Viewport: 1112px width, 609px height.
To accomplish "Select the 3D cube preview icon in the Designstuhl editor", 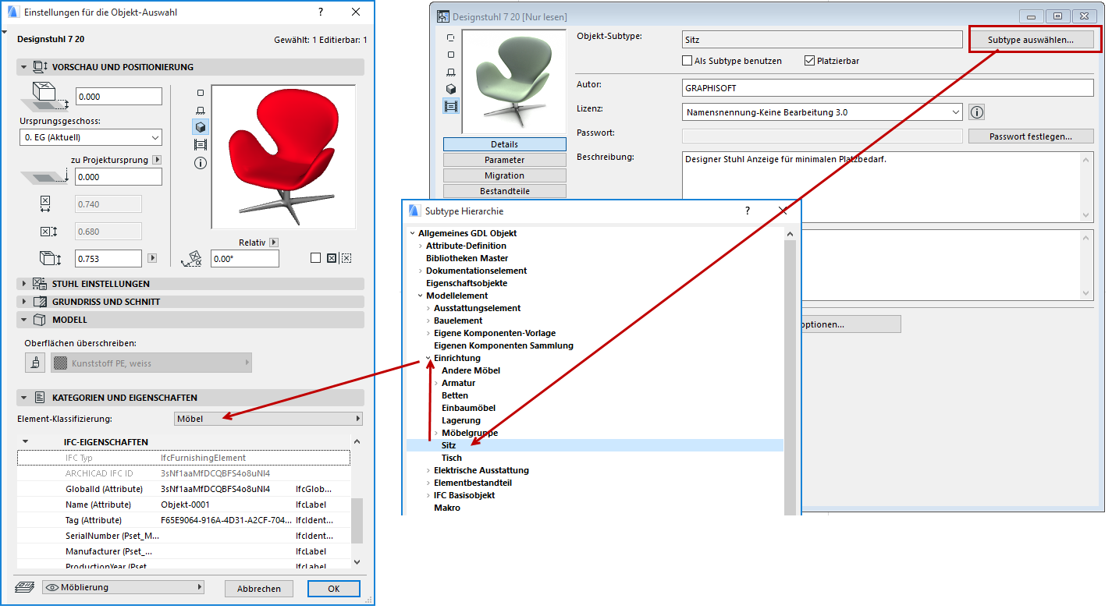I will pos(451,88).
